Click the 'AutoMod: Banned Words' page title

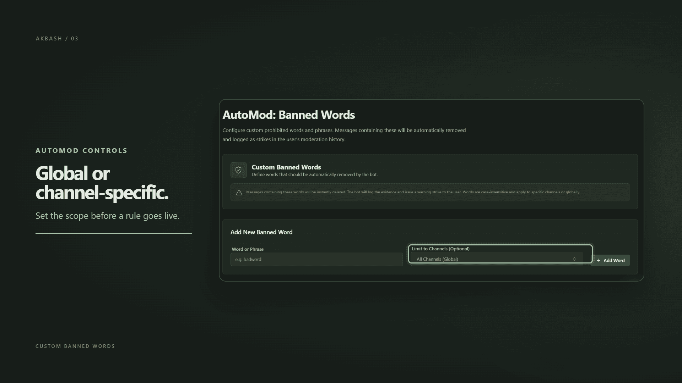(289, 115)
